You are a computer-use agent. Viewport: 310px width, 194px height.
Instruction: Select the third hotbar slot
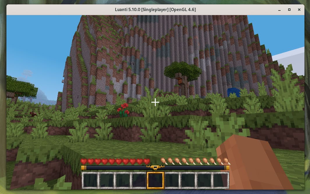(123, 180)
